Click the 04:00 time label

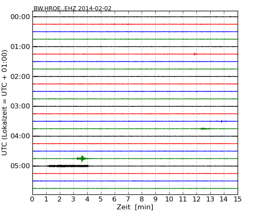20,136
